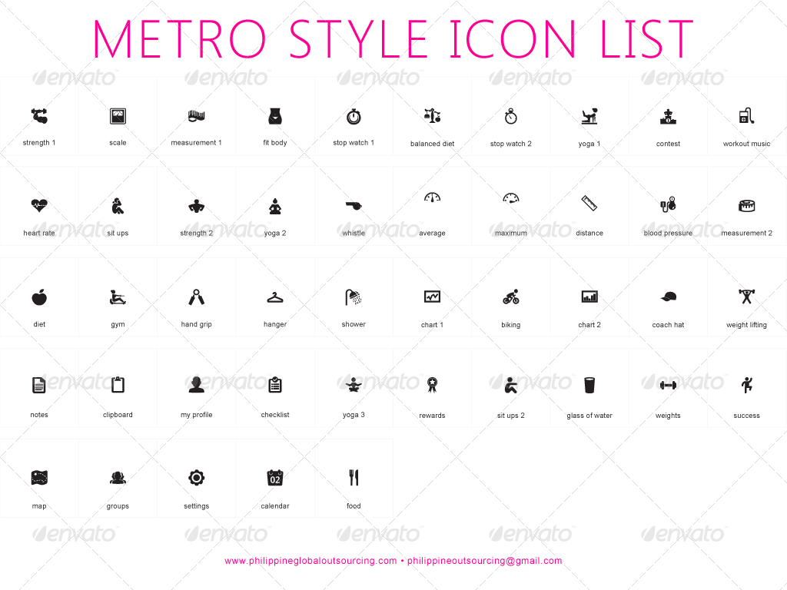
Task: Click the stop watch 1 icon
Action: coord(354,117)
